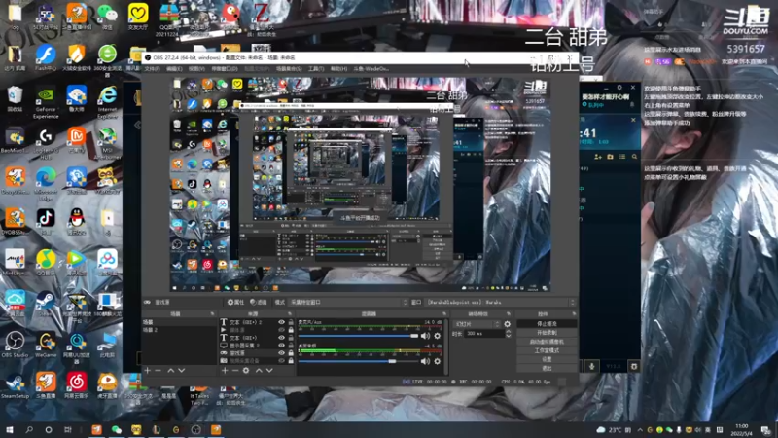Viewport: 778px width, 438px height.
Task: Toggle visibility of game capture source
Action: point(282,353)
